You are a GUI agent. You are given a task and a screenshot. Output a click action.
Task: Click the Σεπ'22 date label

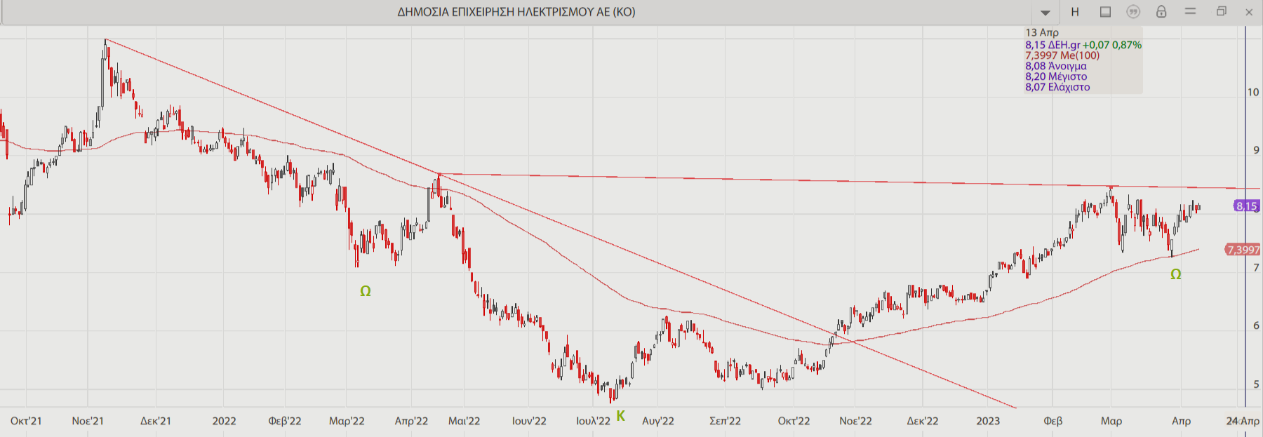(x=725, y=421)
